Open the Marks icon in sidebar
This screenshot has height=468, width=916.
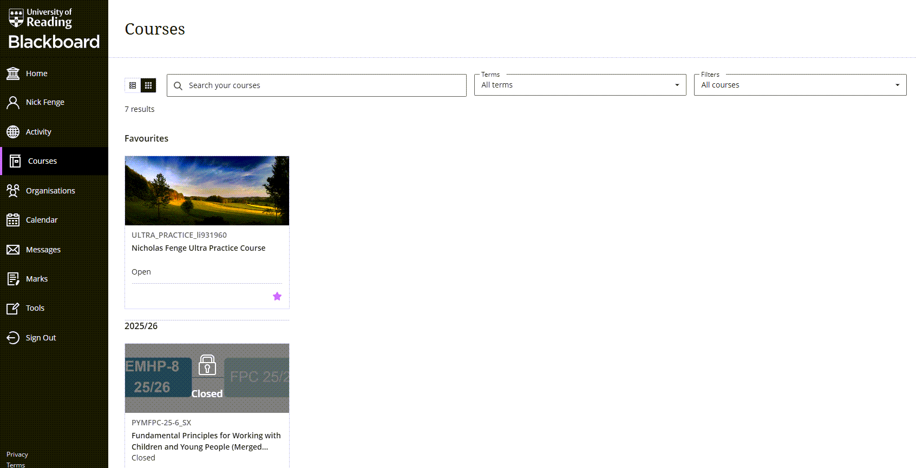[x=13, y=279]
